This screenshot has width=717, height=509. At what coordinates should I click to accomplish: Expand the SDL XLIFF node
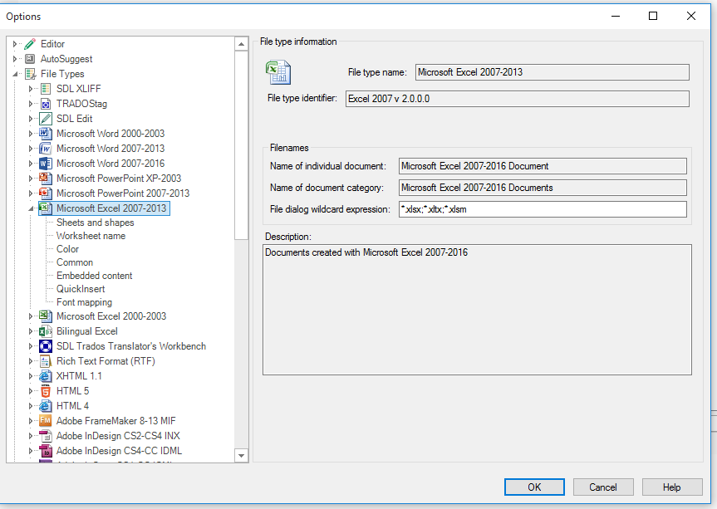pyautogui.click(x=31, y=89)
